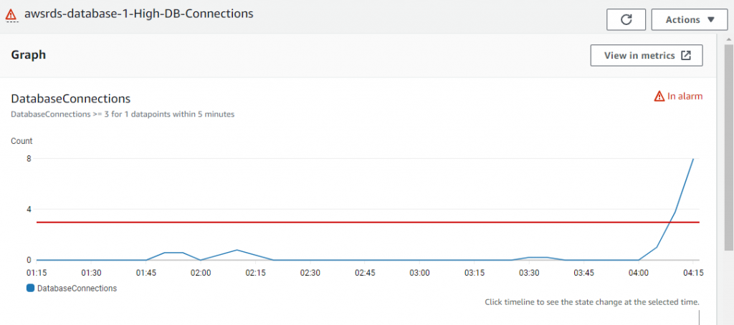
Task: Click the 02:00 mark on the time axis
Action: point(201,273)
